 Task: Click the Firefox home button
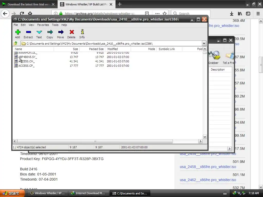[30, 14]
